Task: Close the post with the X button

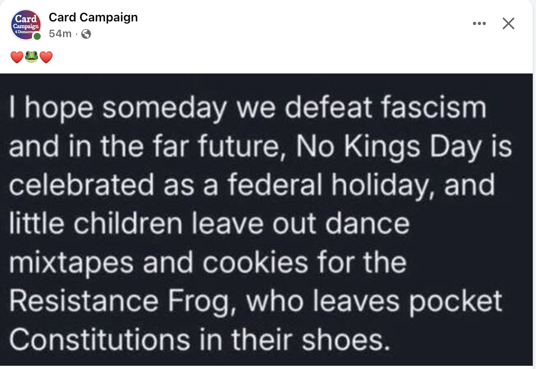Action: [508, 23]
